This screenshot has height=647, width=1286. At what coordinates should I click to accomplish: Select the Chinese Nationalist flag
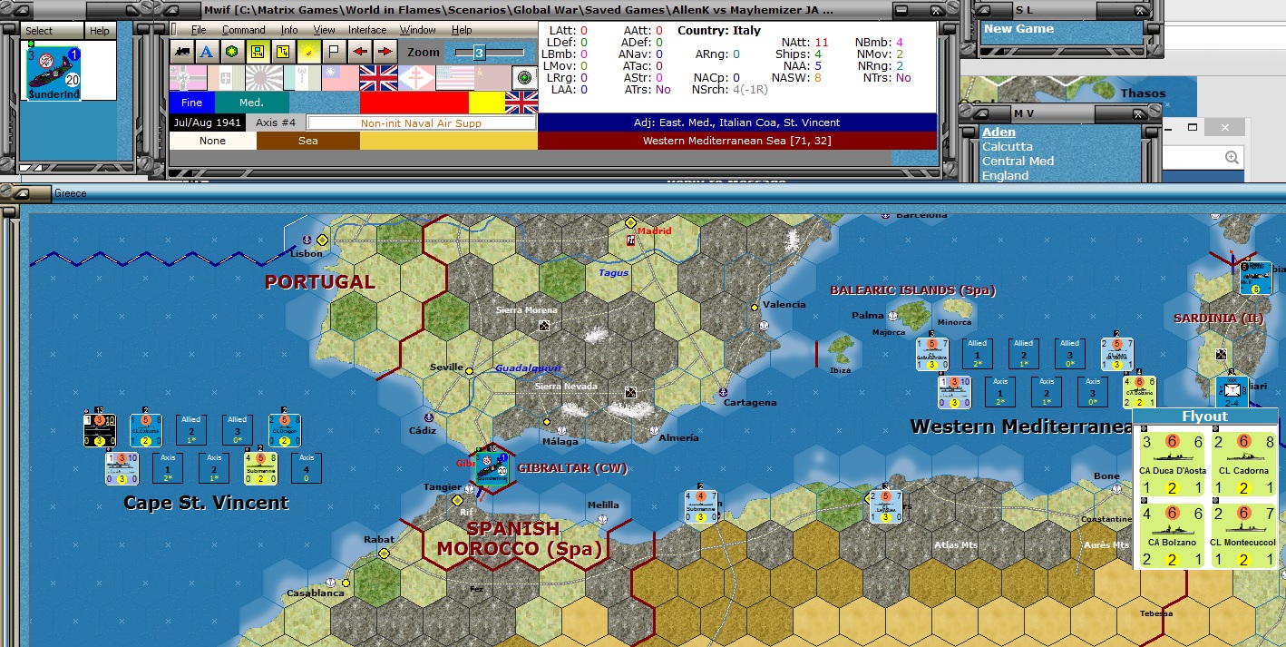point(340,78)
